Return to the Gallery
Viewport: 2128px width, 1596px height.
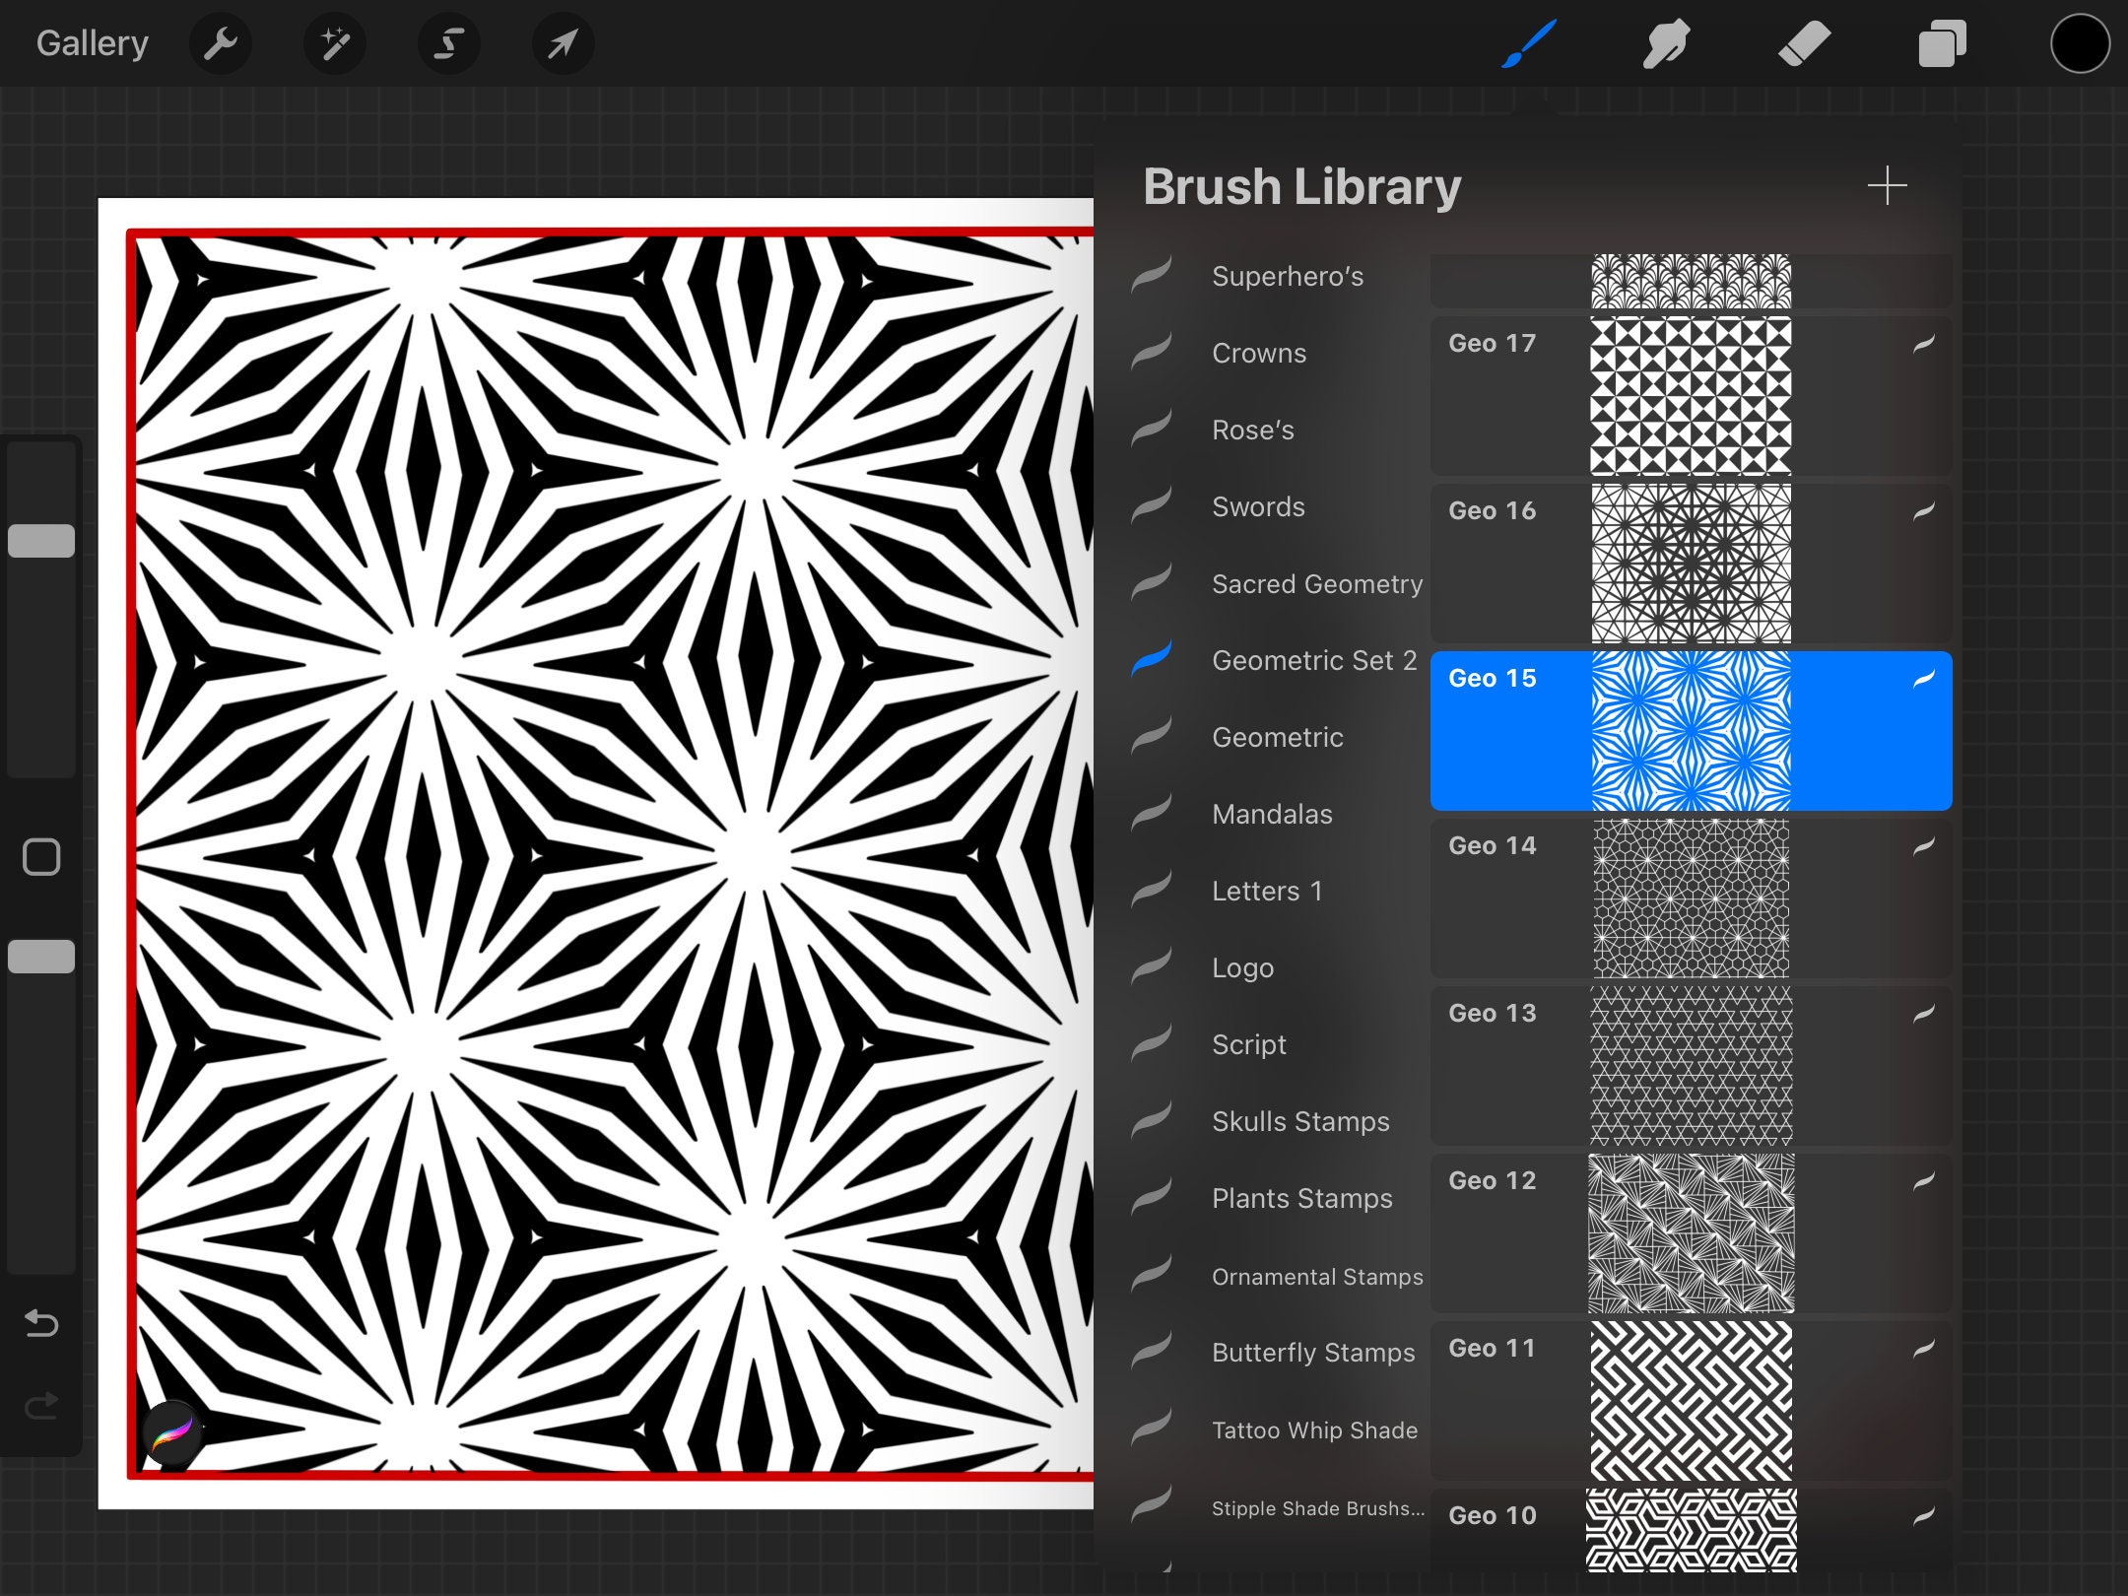click(x=93, y=43)
